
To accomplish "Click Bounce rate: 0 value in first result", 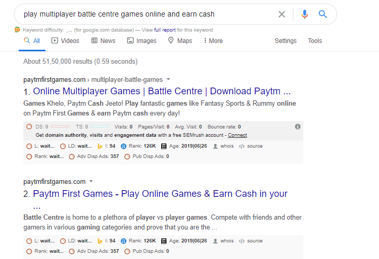I will 224,127.
